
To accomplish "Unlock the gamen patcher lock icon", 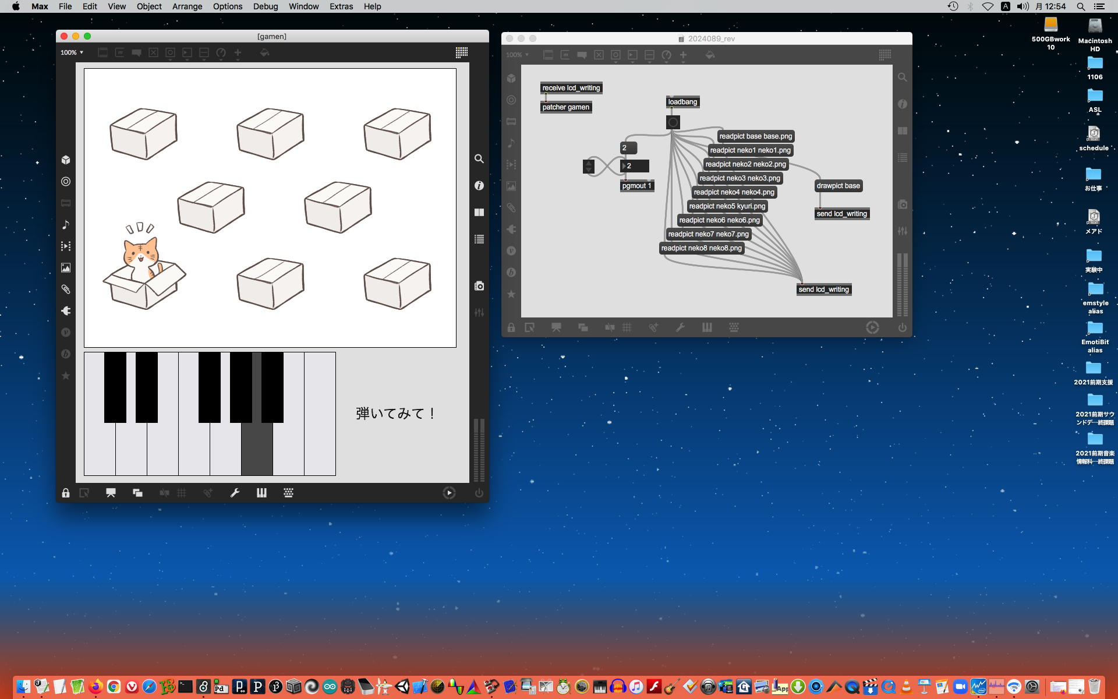I will click(x=66, y=493).
